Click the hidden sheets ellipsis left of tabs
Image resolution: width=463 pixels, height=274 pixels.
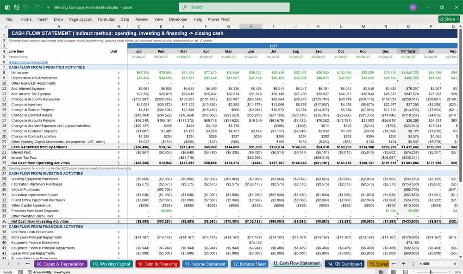[x=28, y=264]
